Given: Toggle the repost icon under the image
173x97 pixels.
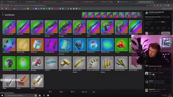Looking at the screenshot, I should point(61,92).
